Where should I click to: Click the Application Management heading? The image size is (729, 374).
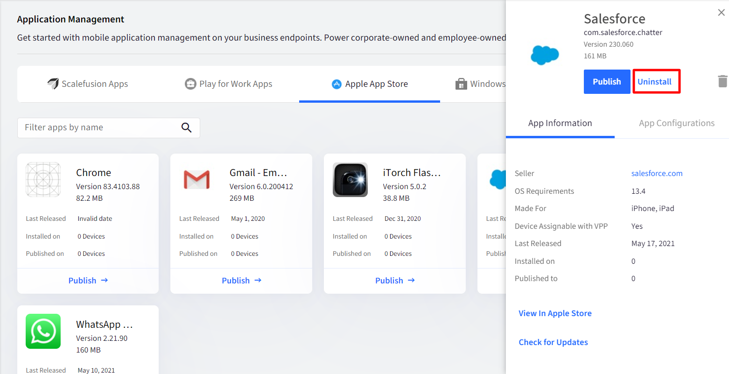(70, 19)
